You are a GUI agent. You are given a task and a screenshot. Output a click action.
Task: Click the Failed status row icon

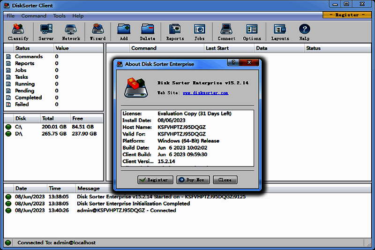[x=8, y=104]
